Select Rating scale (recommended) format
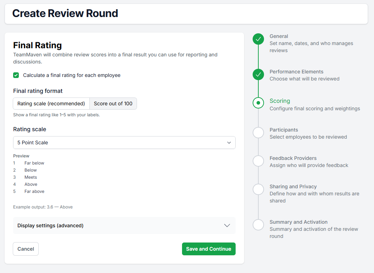Screen dimensions: 374x273 click(51, 104)
